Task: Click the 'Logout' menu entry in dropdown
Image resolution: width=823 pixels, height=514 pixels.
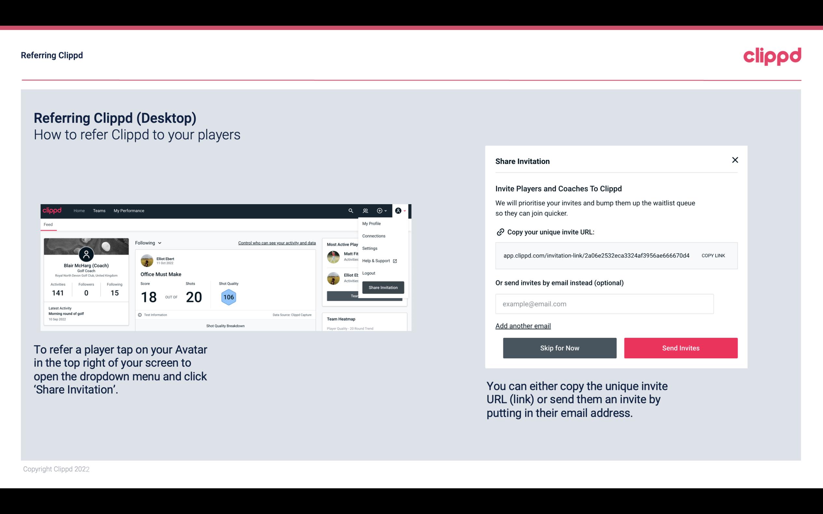Action: pos(368,273)
